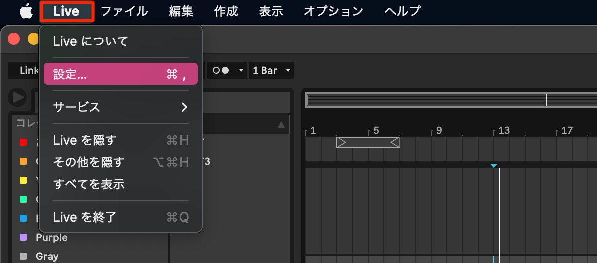Toggle the metronome circles button

pos(221,70)
